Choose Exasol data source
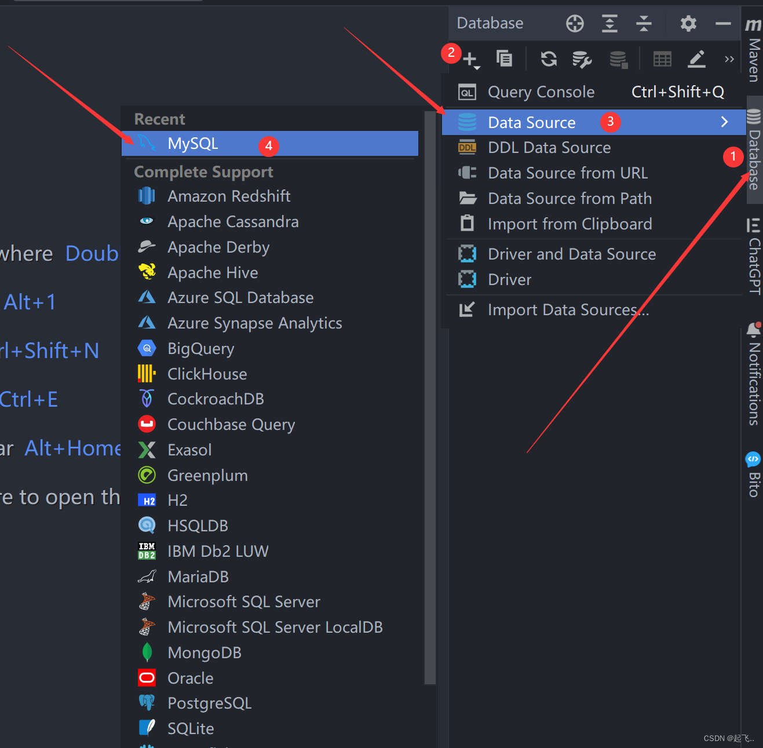The height and width of the screenshot is (748, 763). coord(270,450)
